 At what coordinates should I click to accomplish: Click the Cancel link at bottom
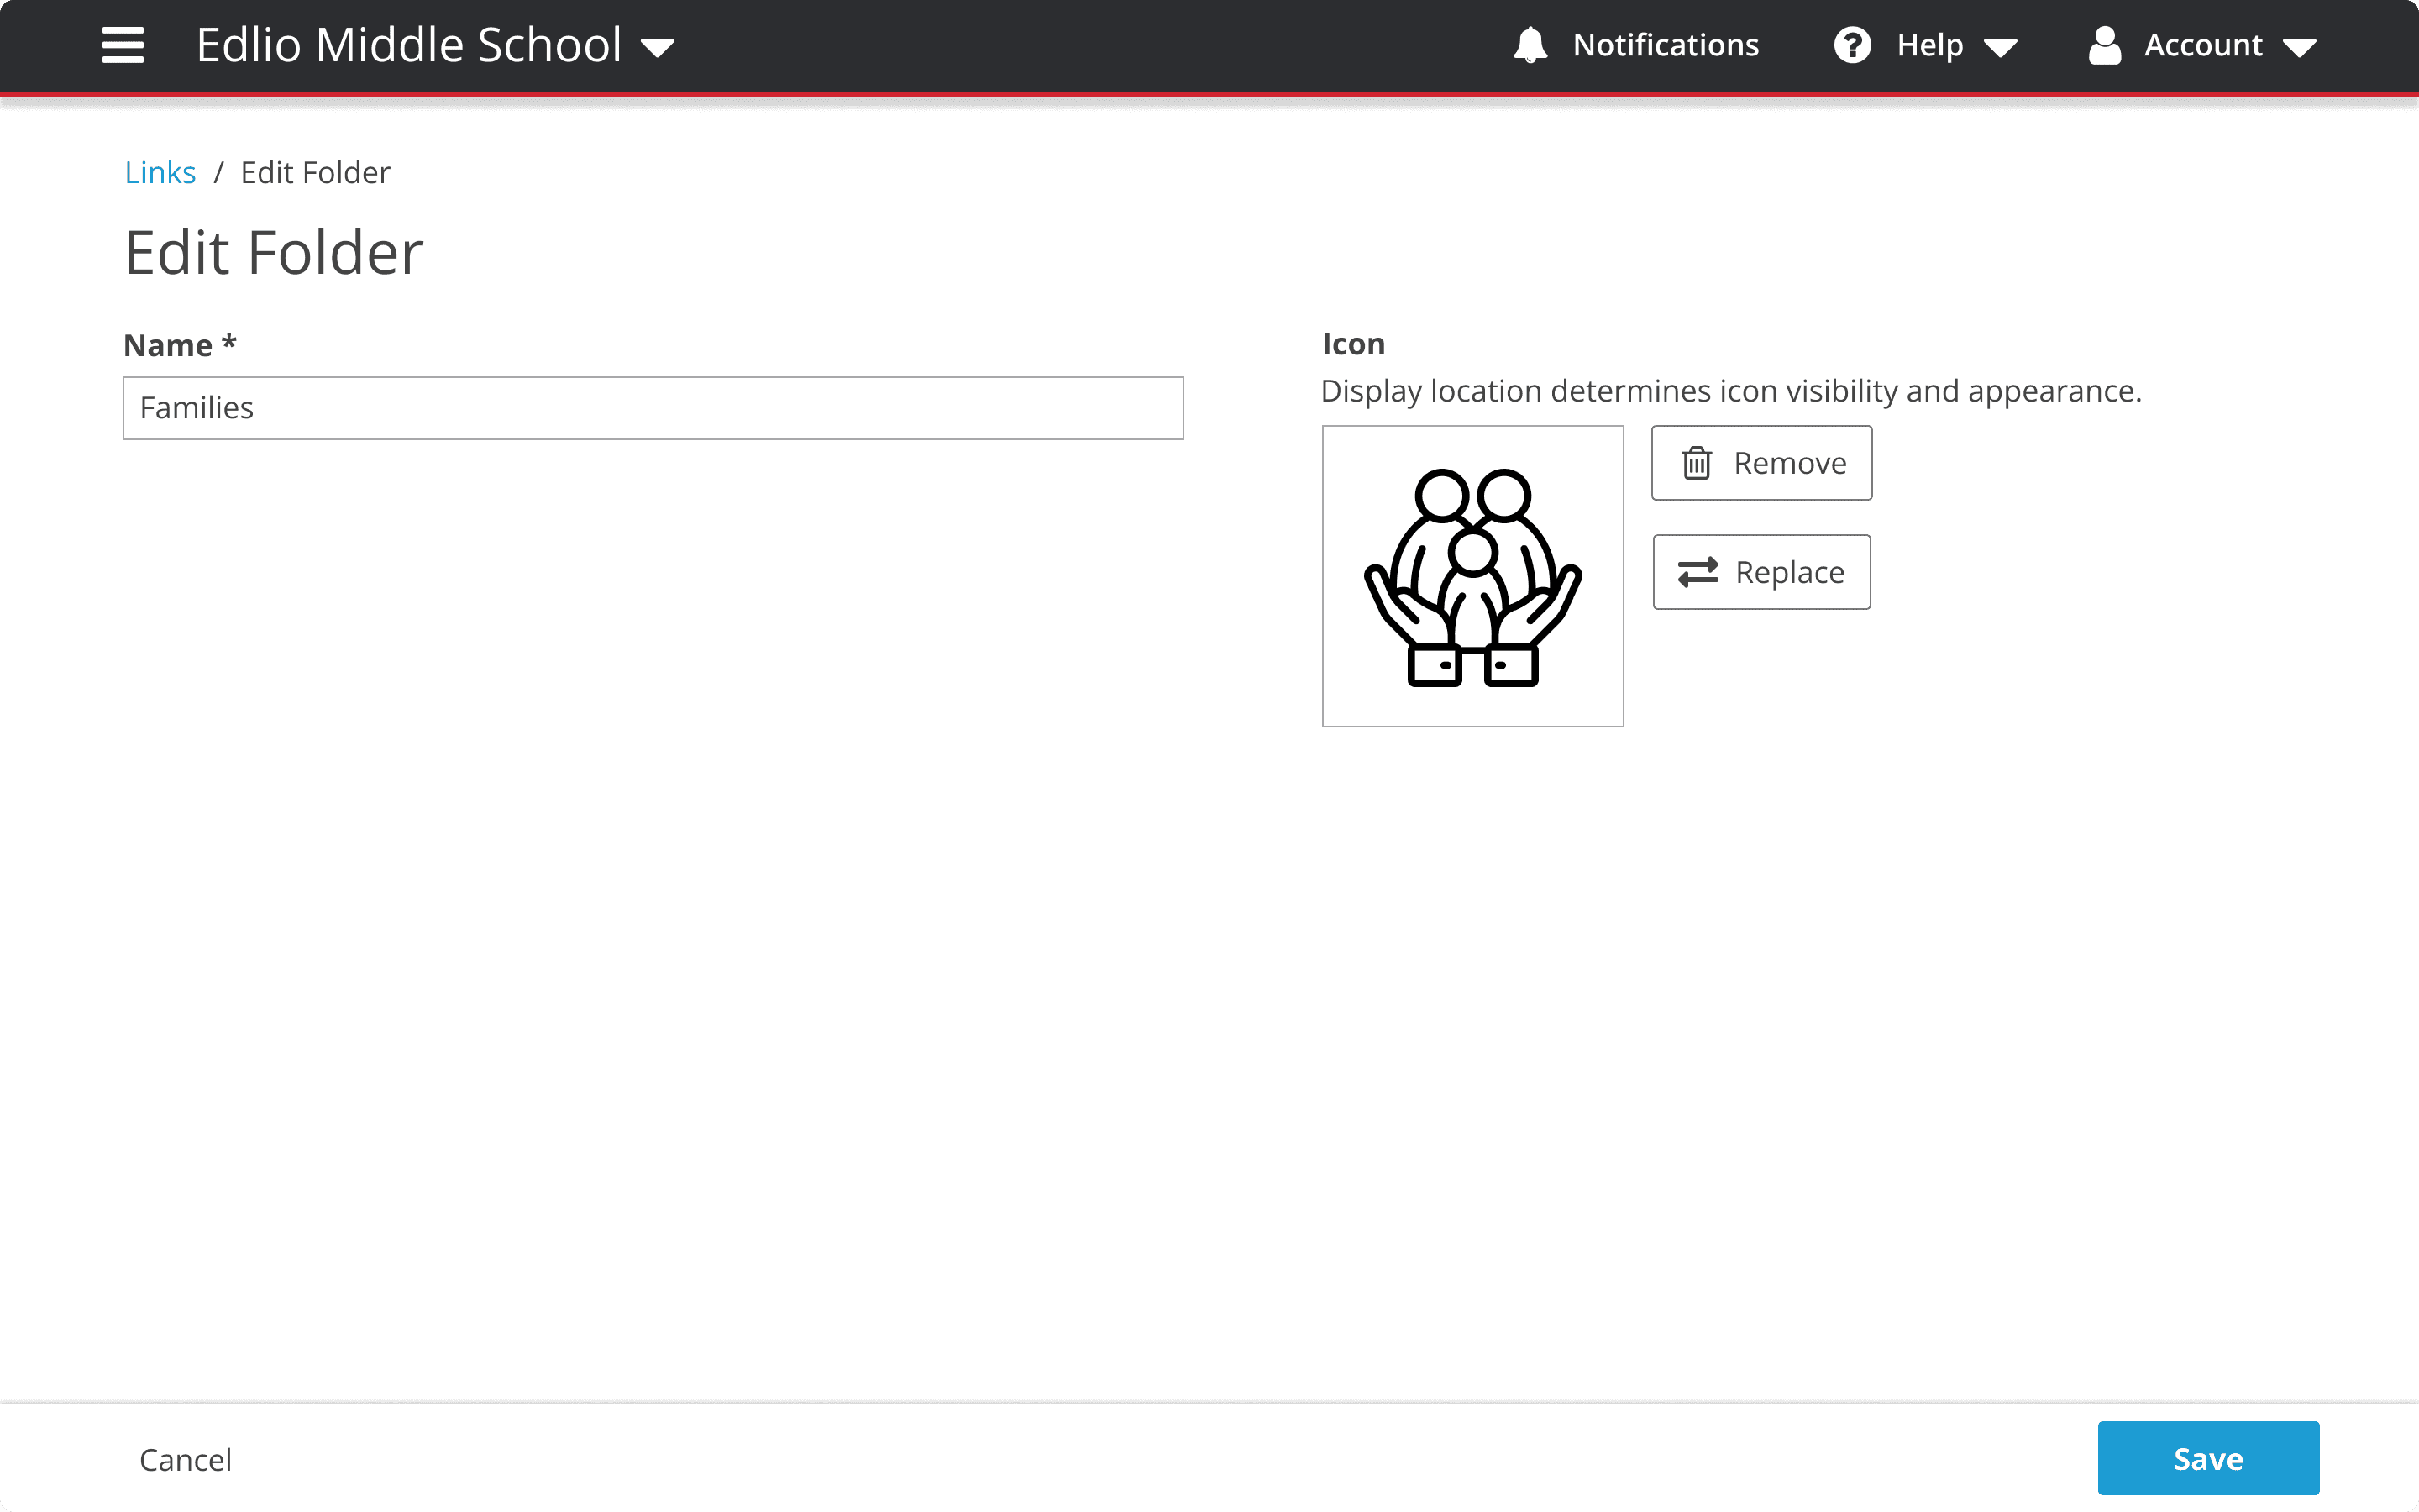click(x=185, y=1459)
